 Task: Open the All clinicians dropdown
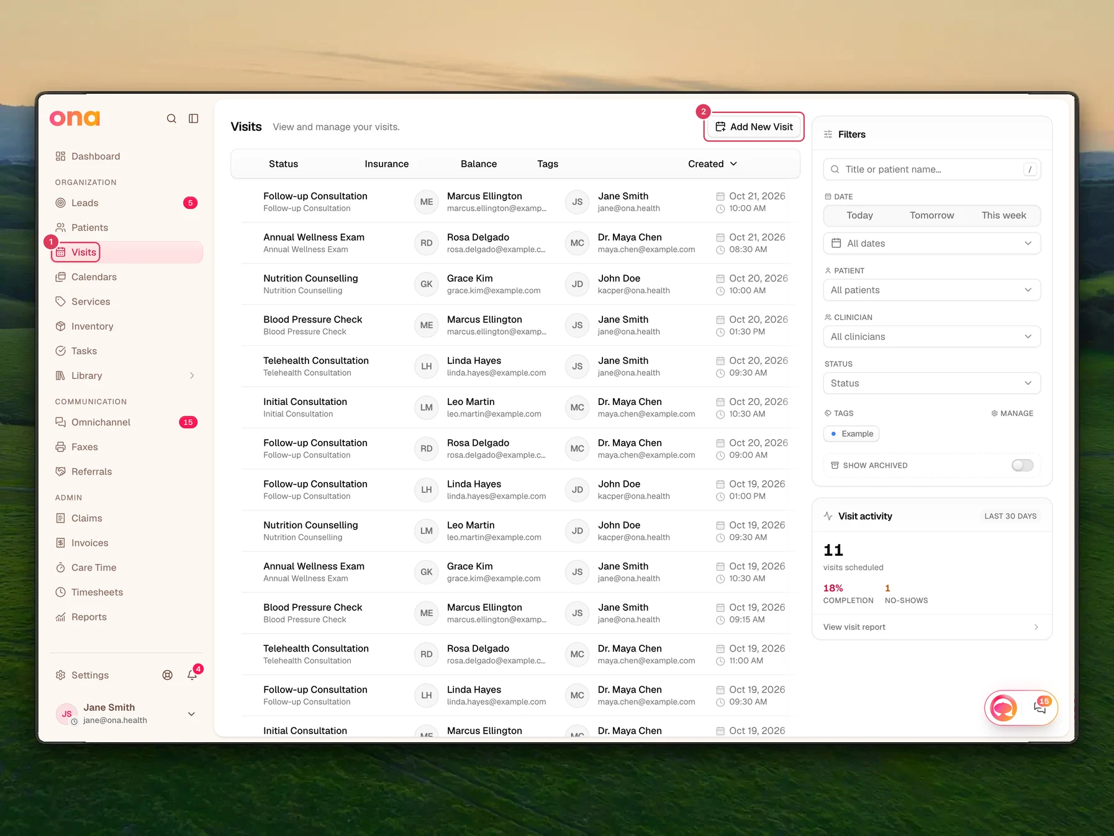(931, 337)
